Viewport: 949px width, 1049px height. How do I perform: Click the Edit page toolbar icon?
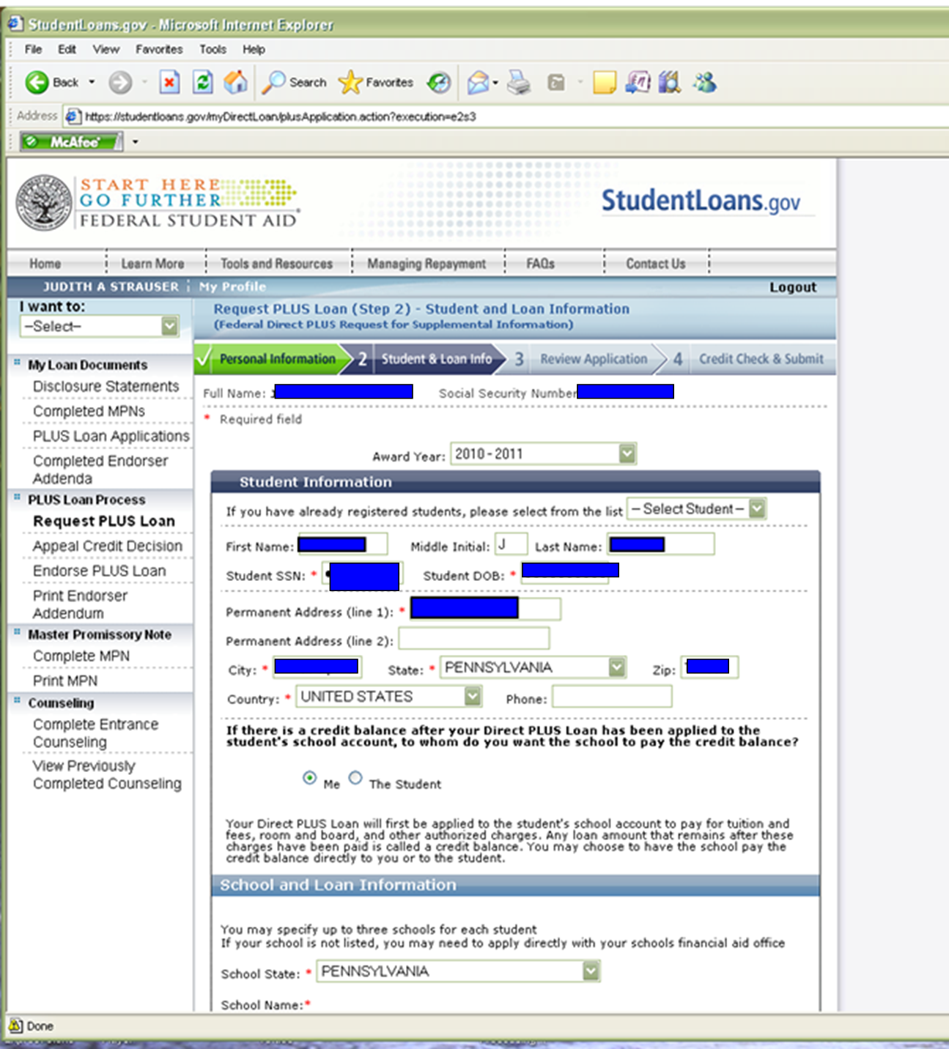[556, 83]
